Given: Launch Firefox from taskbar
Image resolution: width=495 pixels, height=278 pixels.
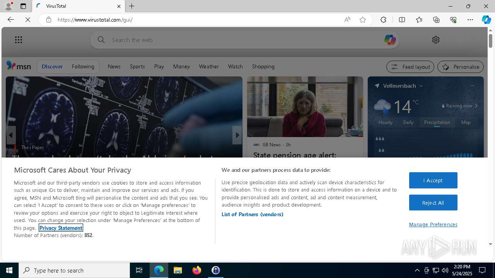Looking at the screenshot, I should click(197, 270).
